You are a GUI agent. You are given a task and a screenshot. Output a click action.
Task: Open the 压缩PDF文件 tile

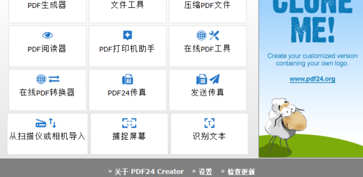[208, 11]
